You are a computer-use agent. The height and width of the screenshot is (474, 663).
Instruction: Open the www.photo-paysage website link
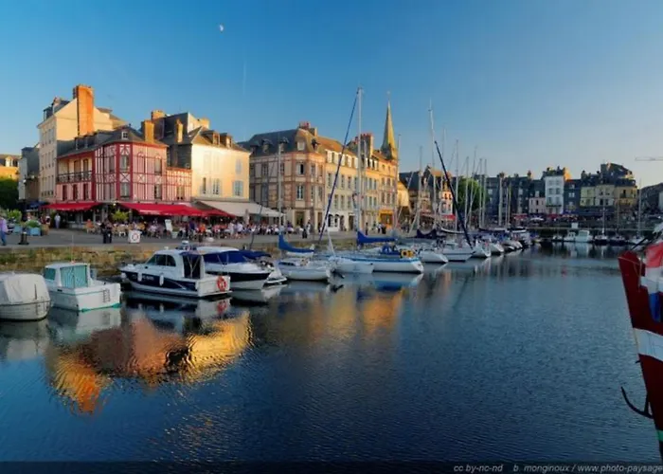coord(620,467)
